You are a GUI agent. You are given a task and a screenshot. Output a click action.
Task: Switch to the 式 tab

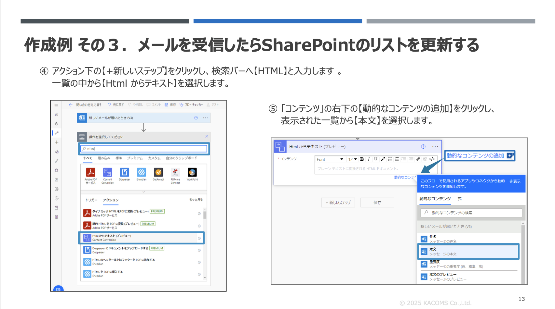point(460,199)
